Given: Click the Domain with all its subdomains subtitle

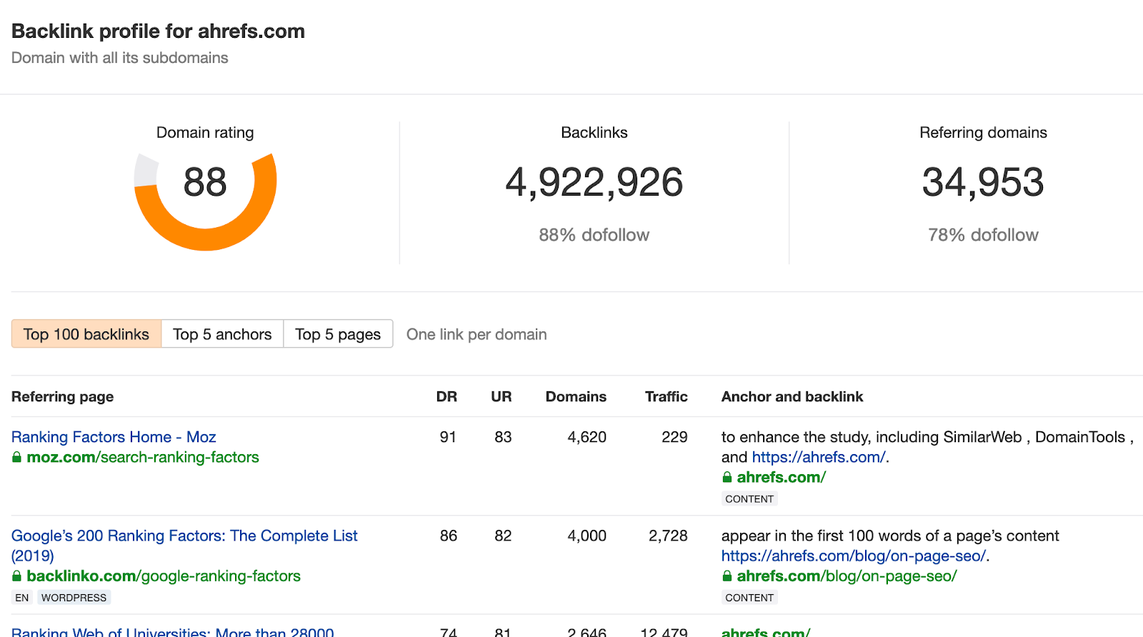Looking at the screenshot, I should pos(120,58).
